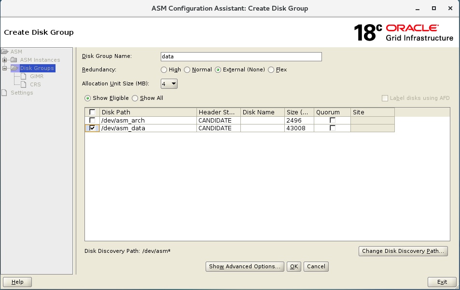Collapse the Disk Groups tree node
The height and width of the screenshot is (290, 460).
(5, 68)
